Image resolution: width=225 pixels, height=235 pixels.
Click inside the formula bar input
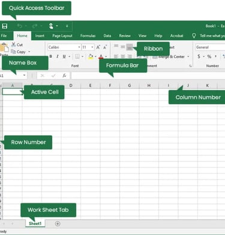(x=148, y=75)
